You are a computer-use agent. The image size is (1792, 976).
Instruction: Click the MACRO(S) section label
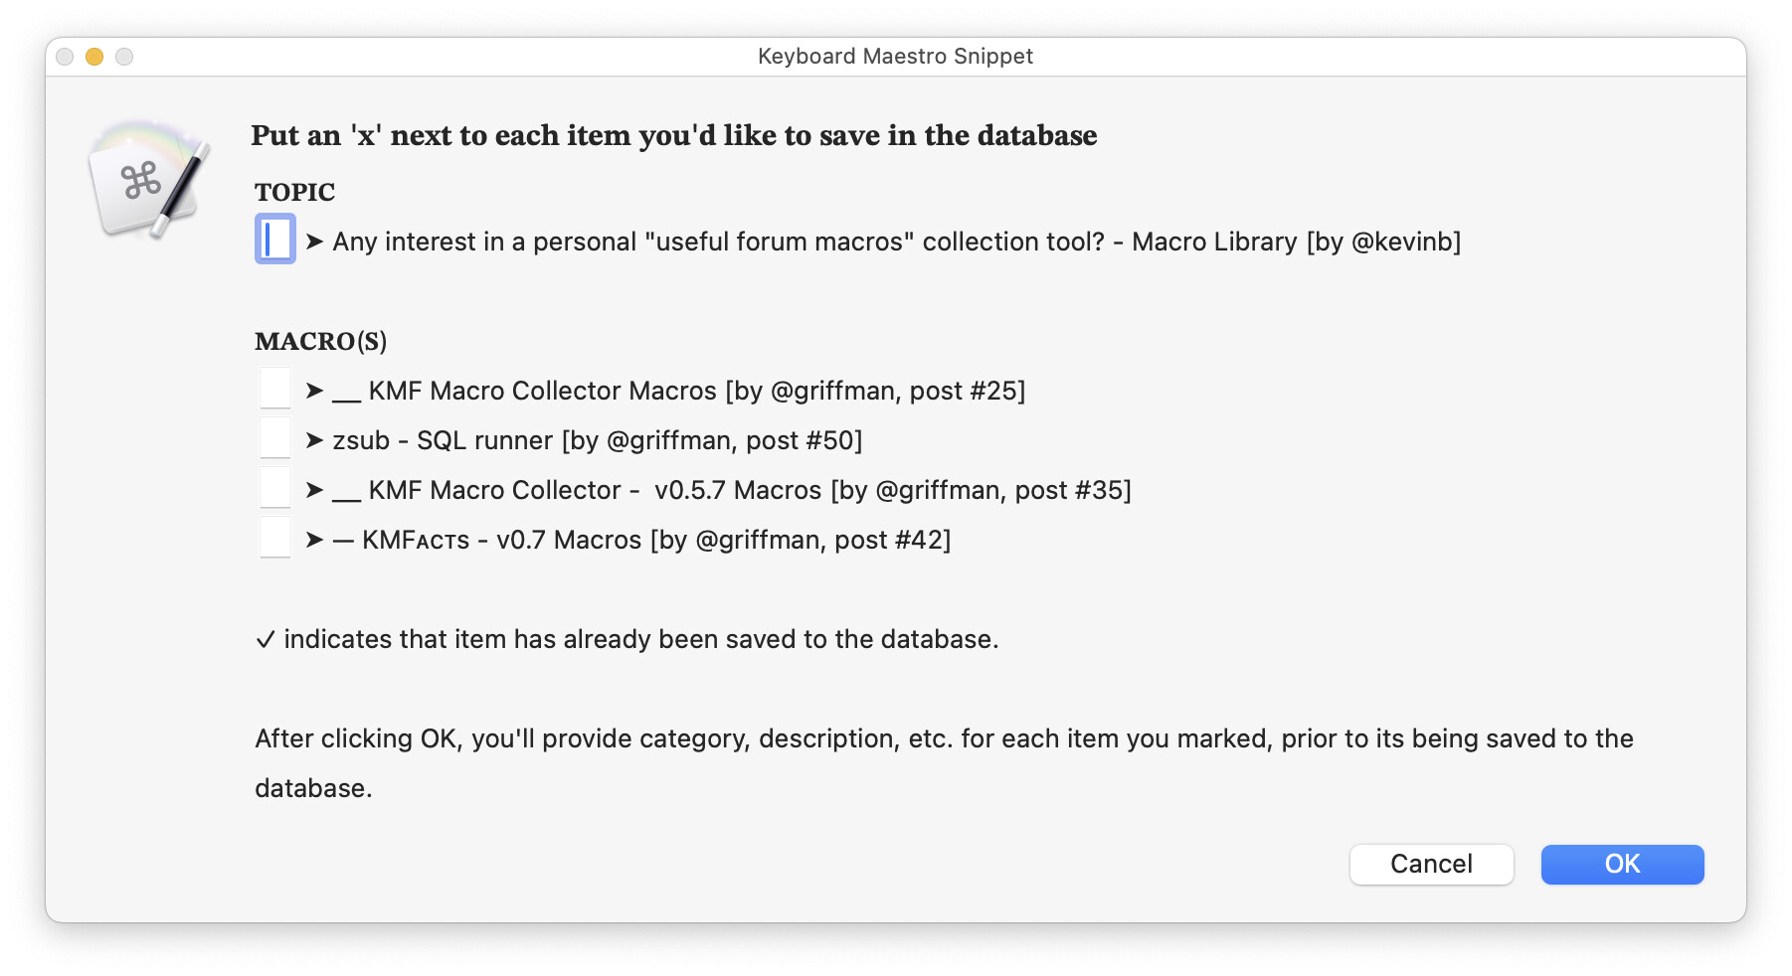(x=320, y=341)
